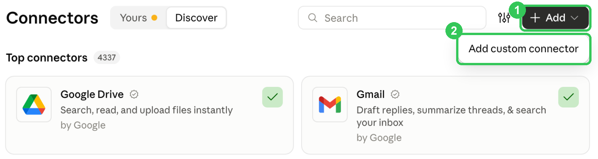
Task: Click the Google Drive logo icon
Action: coord(34,104)
